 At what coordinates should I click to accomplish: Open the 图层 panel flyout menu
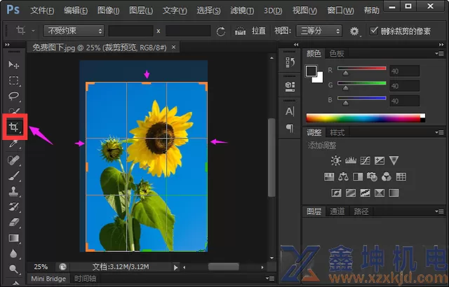(439, 211)
